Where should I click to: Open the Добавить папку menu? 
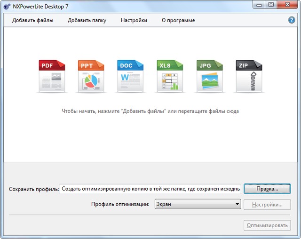[87, 20]
